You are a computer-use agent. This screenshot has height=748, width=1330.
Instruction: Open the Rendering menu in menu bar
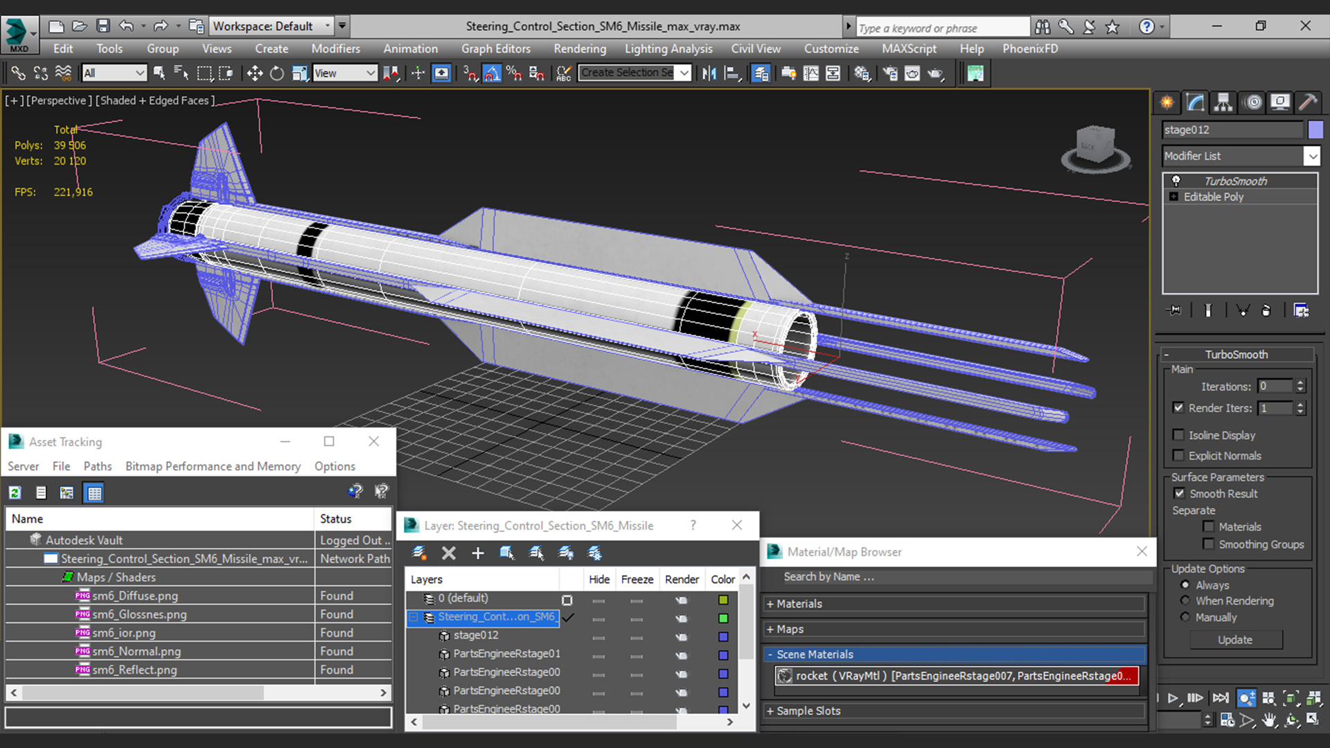coord(579,48)
